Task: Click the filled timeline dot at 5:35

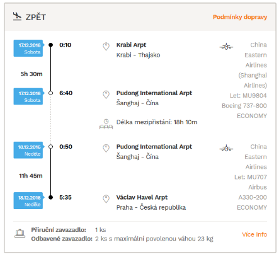Action: click(50, 197)
